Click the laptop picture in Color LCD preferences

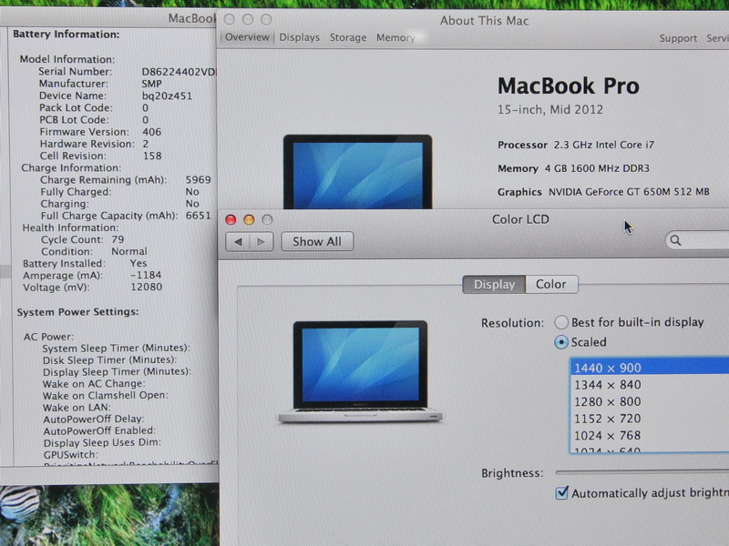click(359, 371)
